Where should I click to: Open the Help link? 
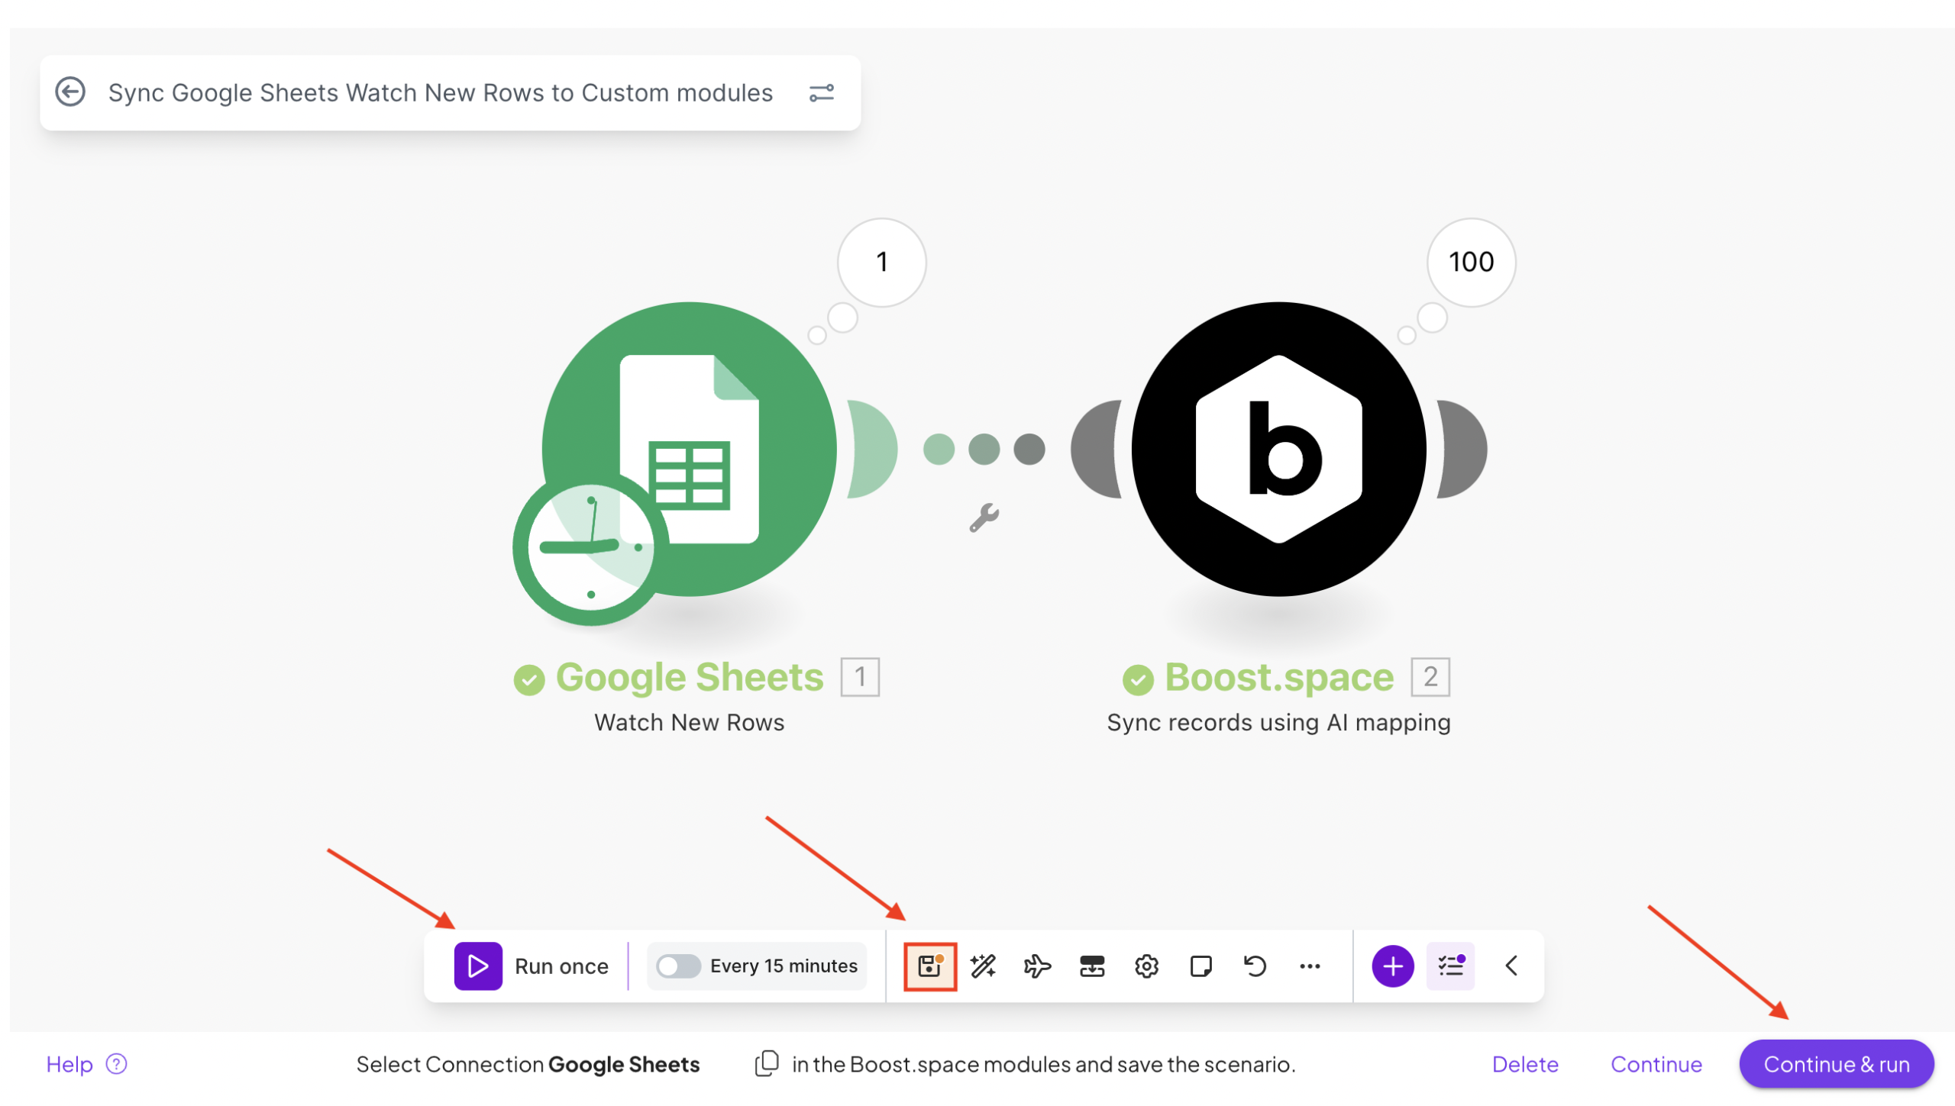coord(69,1064)
